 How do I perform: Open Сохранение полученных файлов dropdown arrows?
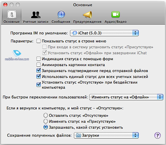[135, 135]
